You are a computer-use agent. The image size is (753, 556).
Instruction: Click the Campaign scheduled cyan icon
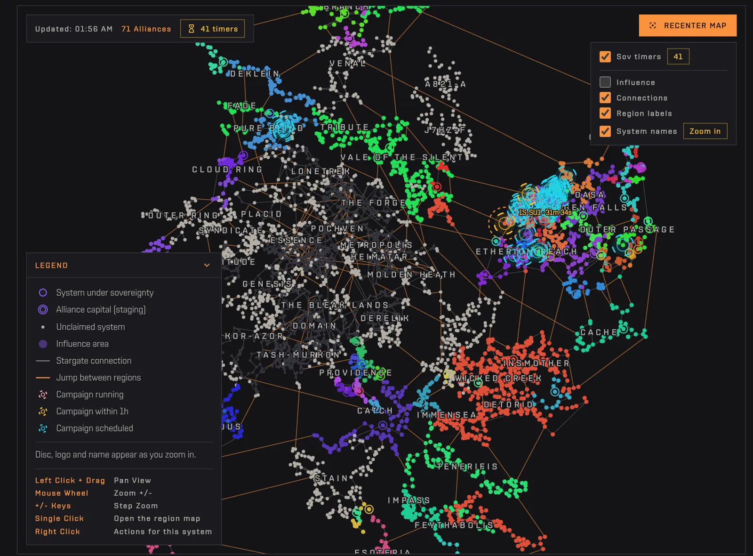[43, 428]
